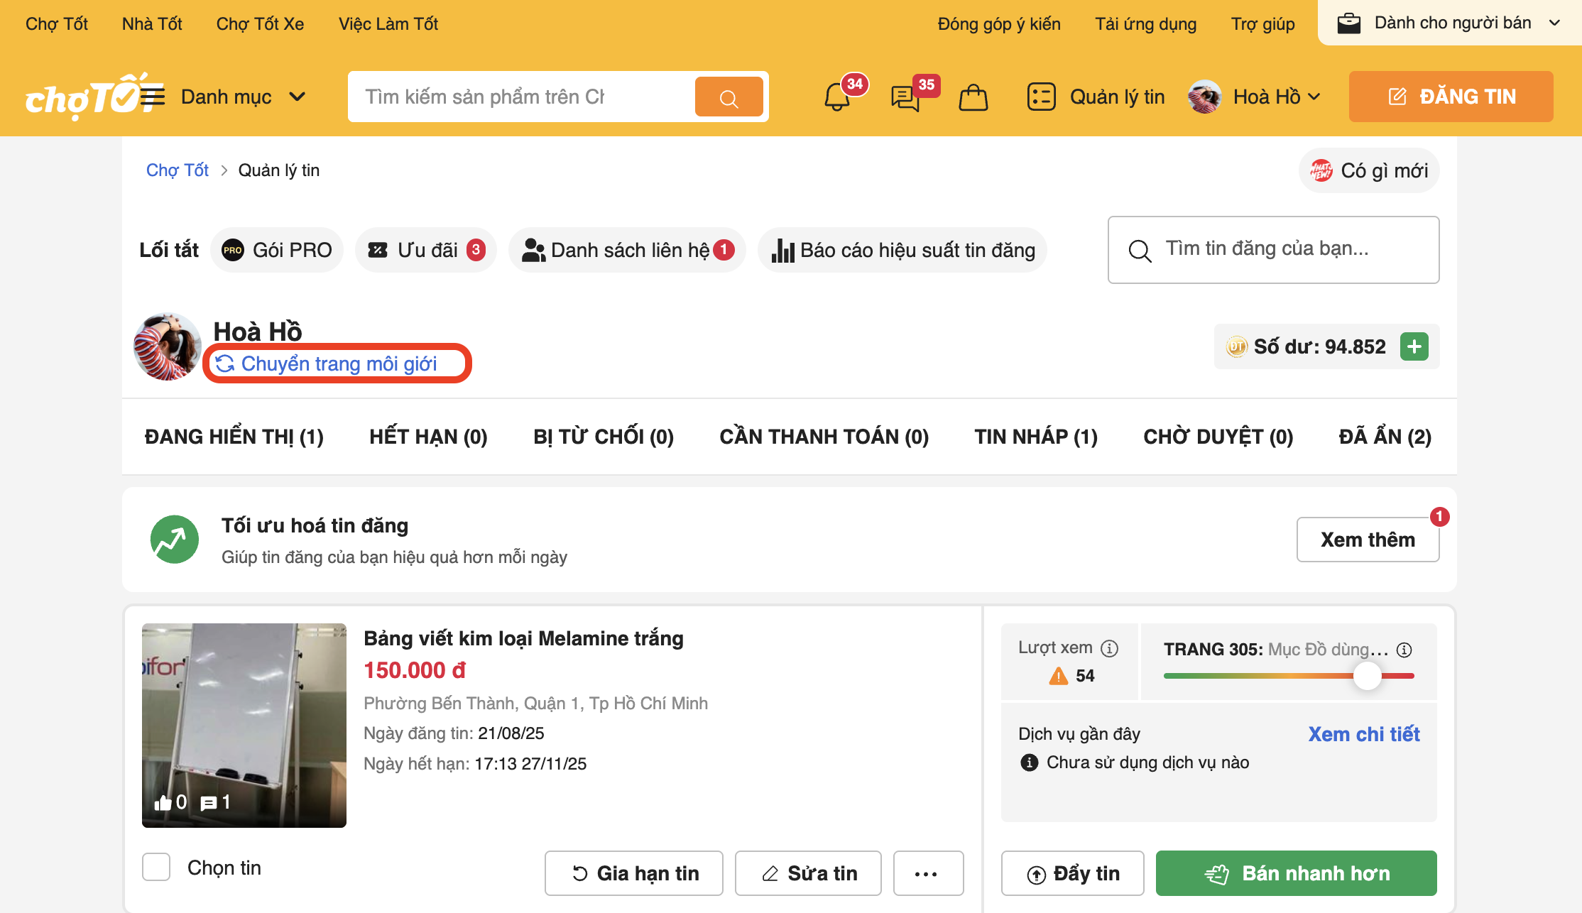Viewport: 1582px width, 913px height.
Task: Click the shopping bag orders icon
Action: point(973,97)
